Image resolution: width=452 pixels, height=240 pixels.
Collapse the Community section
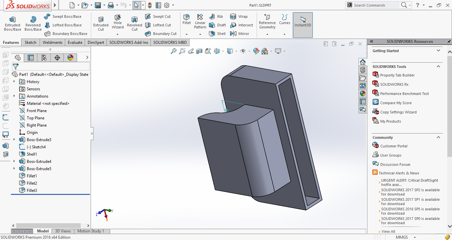click(x=438, y=137)
